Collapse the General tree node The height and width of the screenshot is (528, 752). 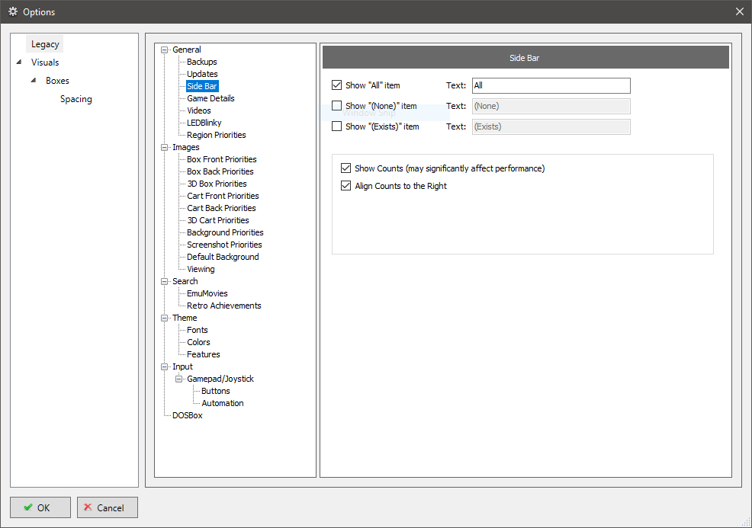[x=164, y=50]
